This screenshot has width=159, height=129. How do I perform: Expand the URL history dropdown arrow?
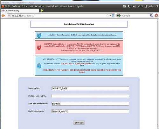coord(110,16)
